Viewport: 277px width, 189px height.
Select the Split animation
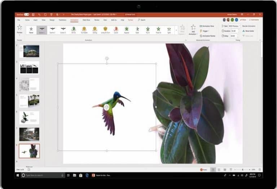click(169, 30)
